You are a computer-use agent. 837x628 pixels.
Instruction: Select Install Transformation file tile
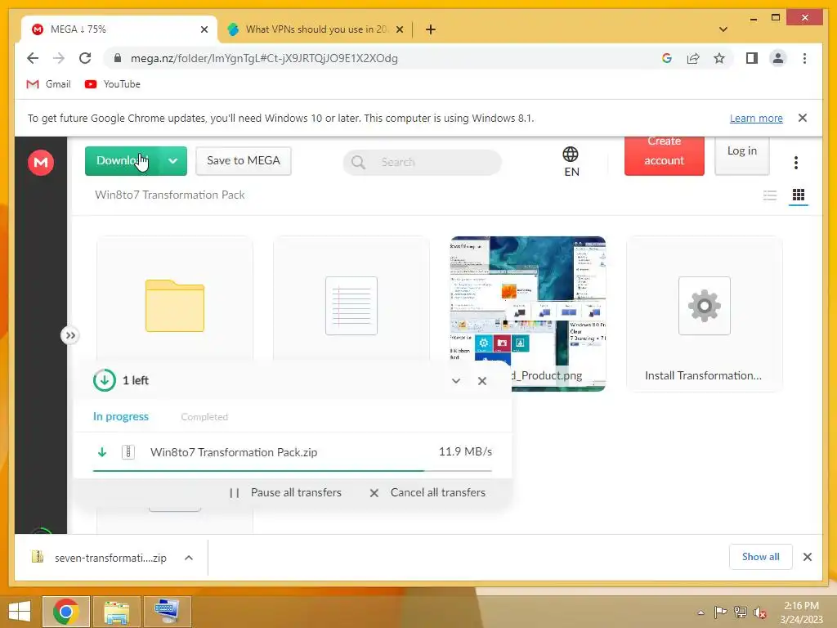[x=704, y=313]
